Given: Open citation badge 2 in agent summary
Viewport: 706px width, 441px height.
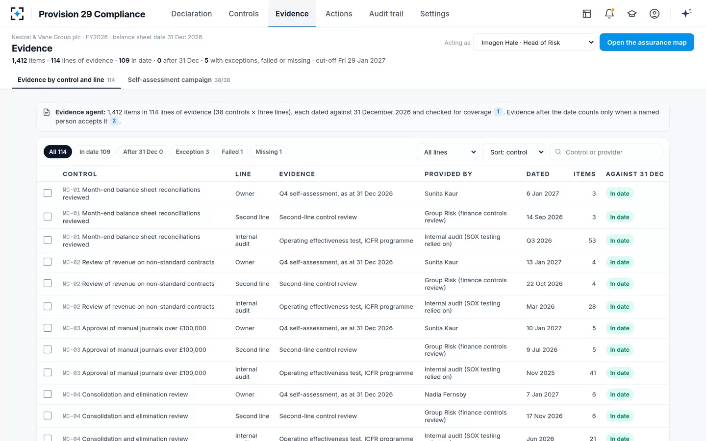Looking at the screenshot, I should [114, 121].
